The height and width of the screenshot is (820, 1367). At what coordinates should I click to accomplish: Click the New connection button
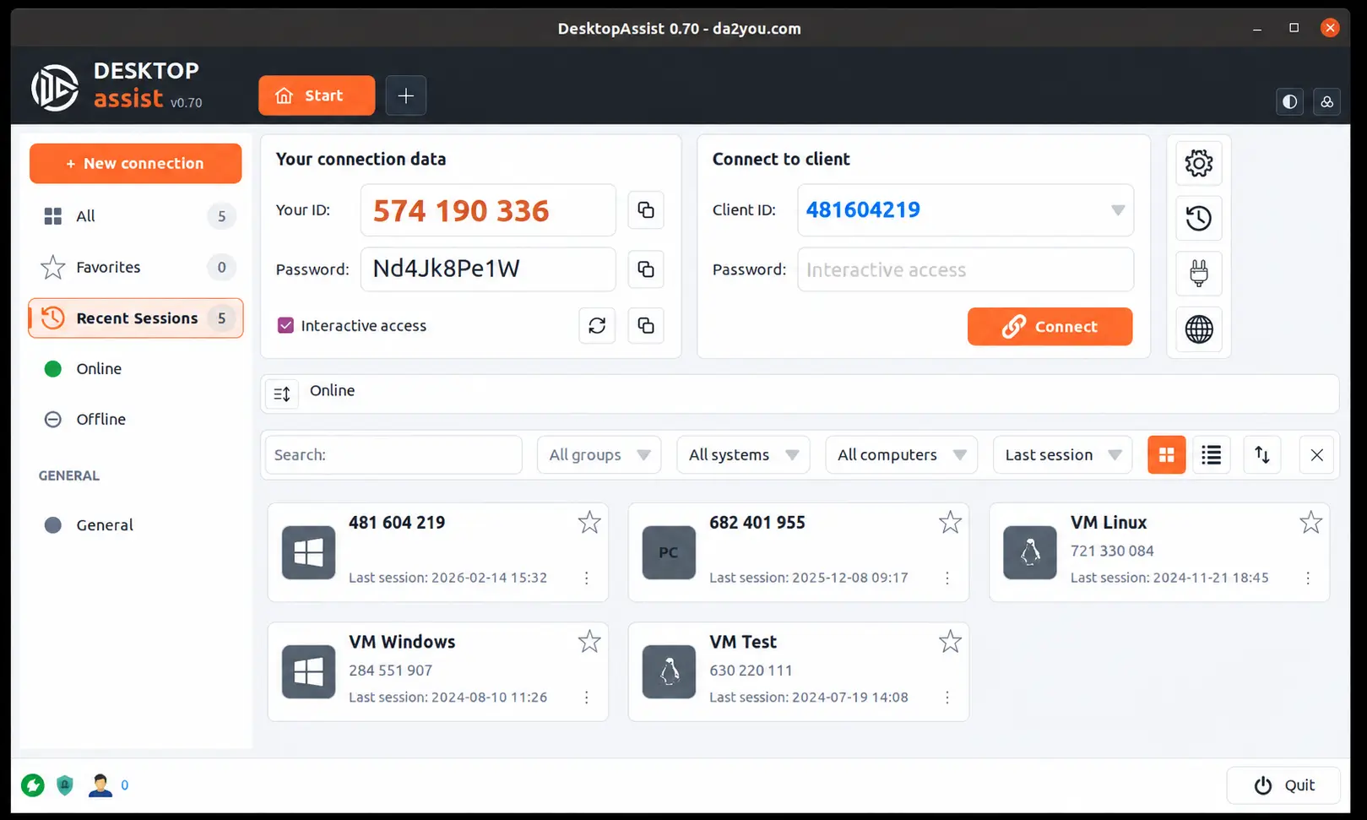136,164
